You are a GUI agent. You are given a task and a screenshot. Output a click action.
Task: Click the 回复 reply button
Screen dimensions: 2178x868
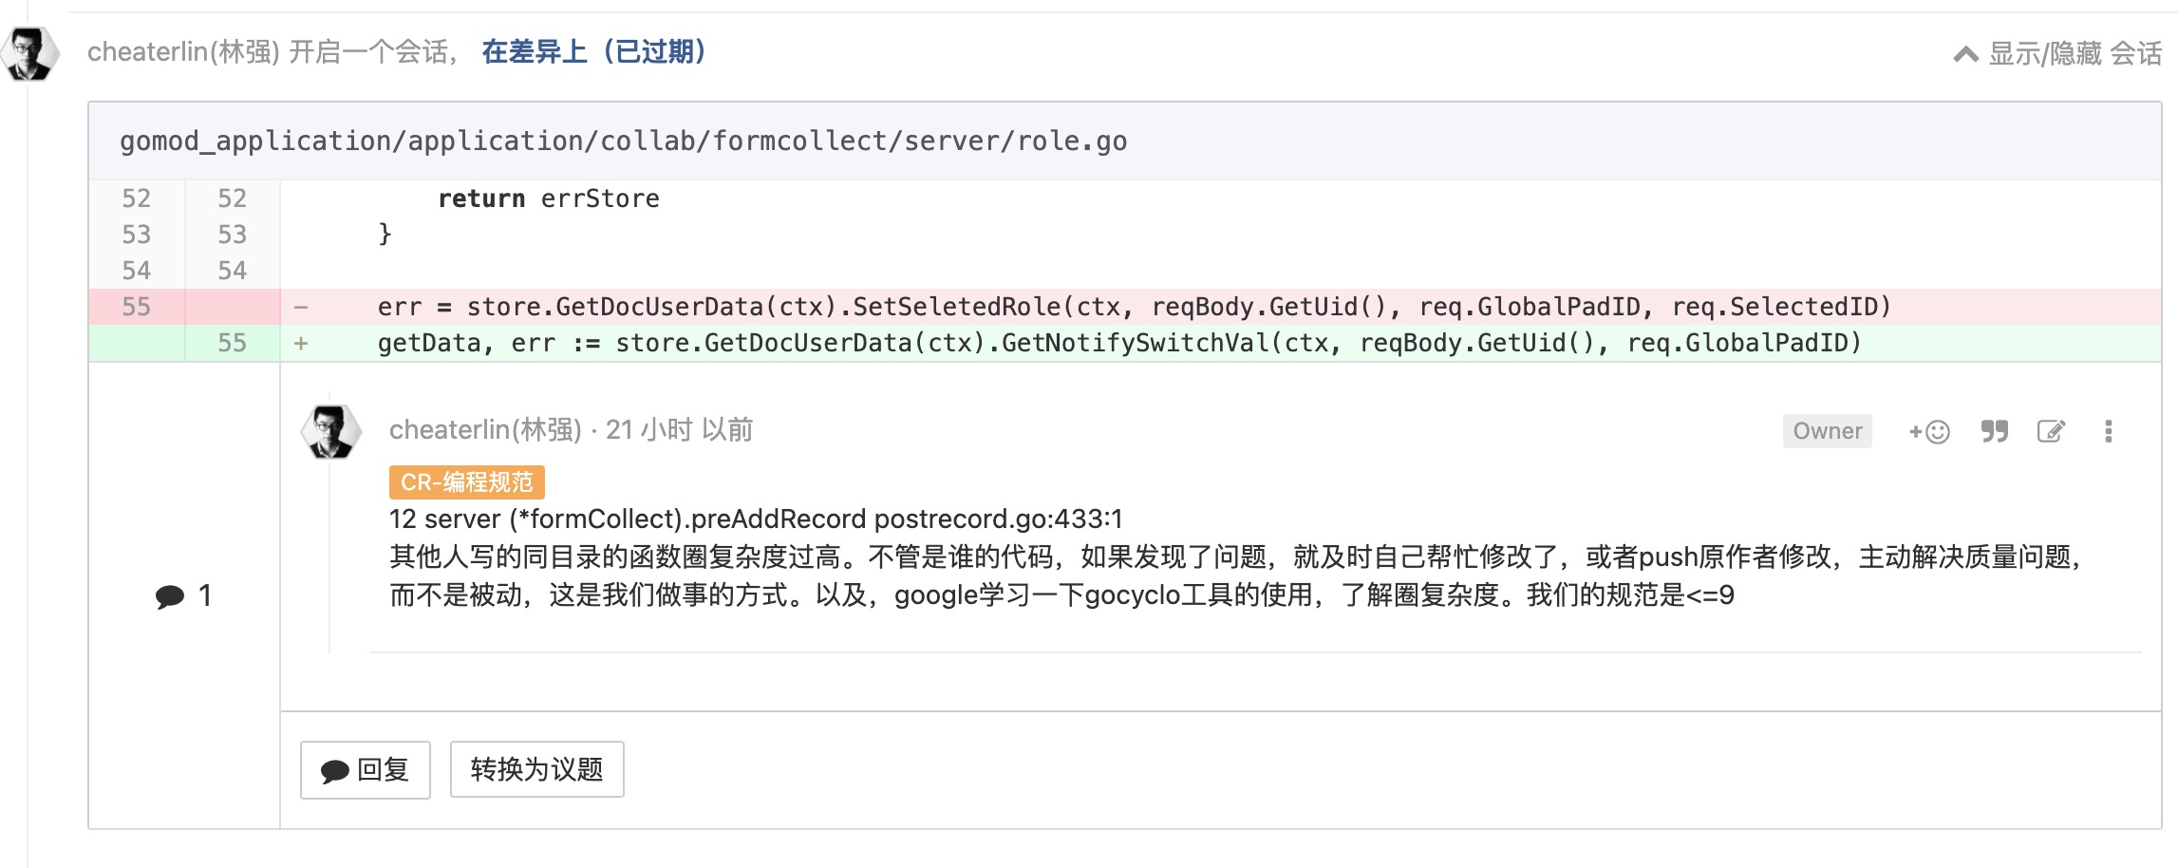[366, 769]
